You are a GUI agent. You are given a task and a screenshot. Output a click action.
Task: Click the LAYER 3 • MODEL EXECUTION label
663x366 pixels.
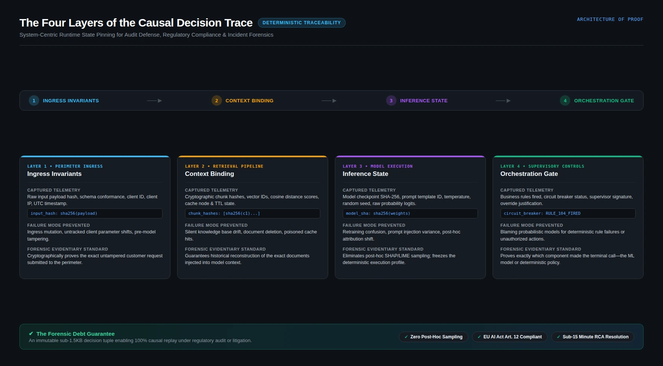pos(377,166)
